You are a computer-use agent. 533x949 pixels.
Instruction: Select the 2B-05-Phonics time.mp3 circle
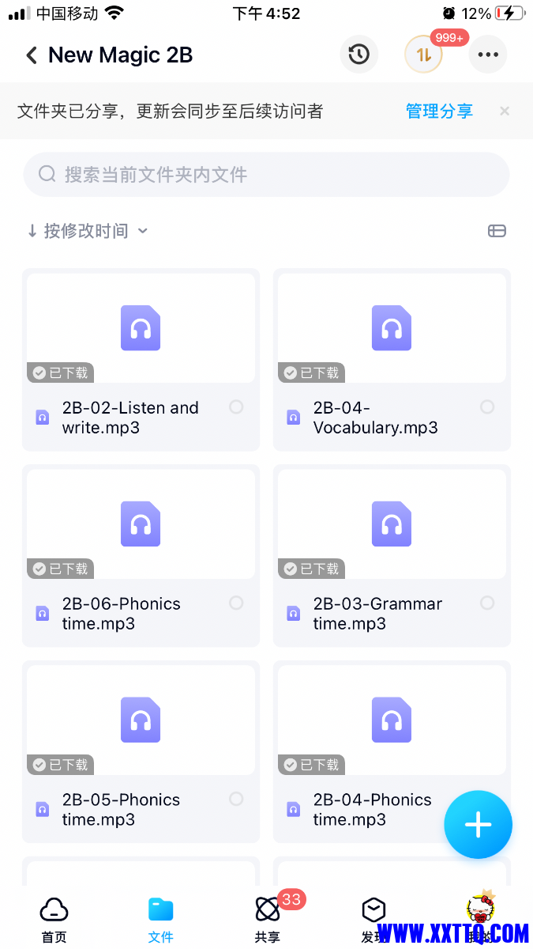coord(236,799)
